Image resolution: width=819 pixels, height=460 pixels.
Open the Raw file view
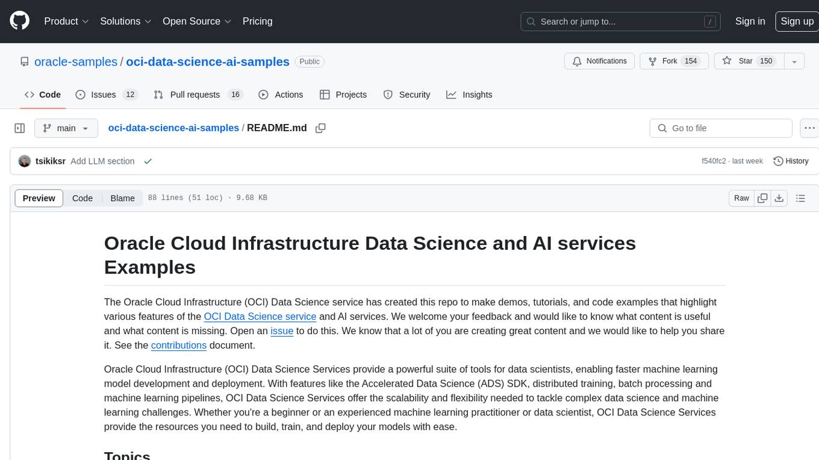pos(741,198)
